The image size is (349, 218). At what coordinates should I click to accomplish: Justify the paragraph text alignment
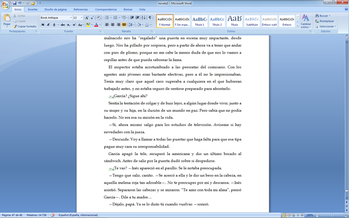124,25
